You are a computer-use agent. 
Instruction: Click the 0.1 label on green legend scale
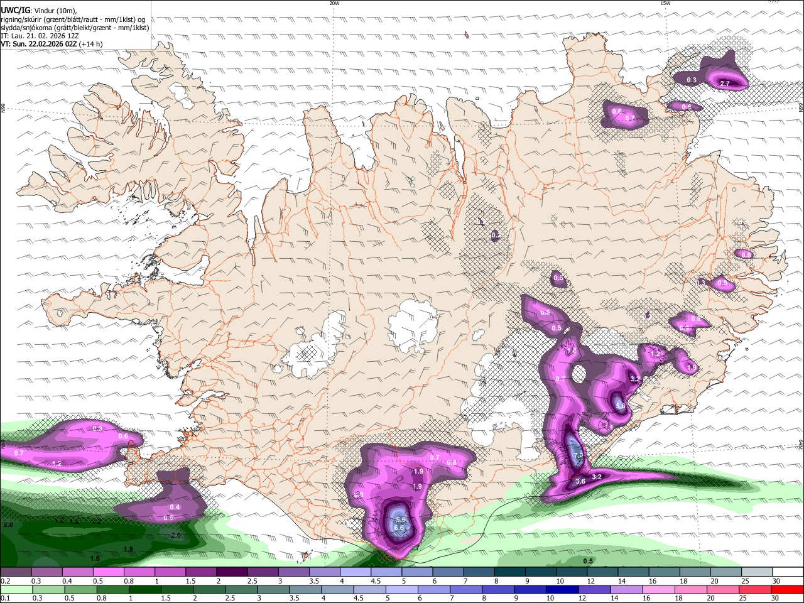click(5, 599)
